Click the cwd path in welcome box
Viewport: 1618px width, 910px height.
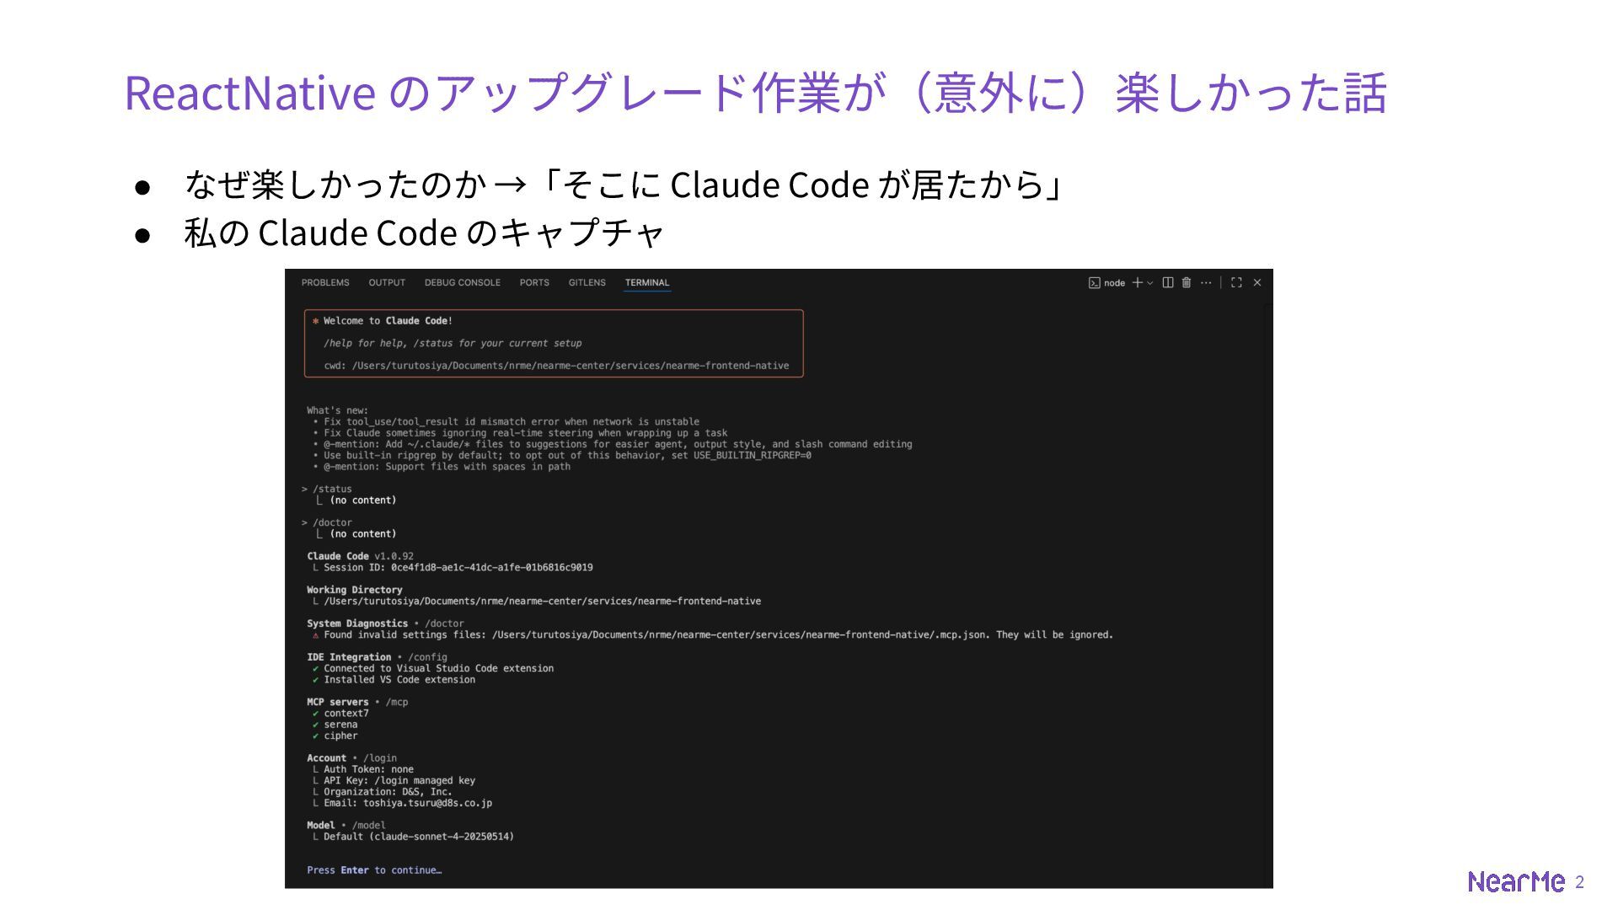click(556, 366)
